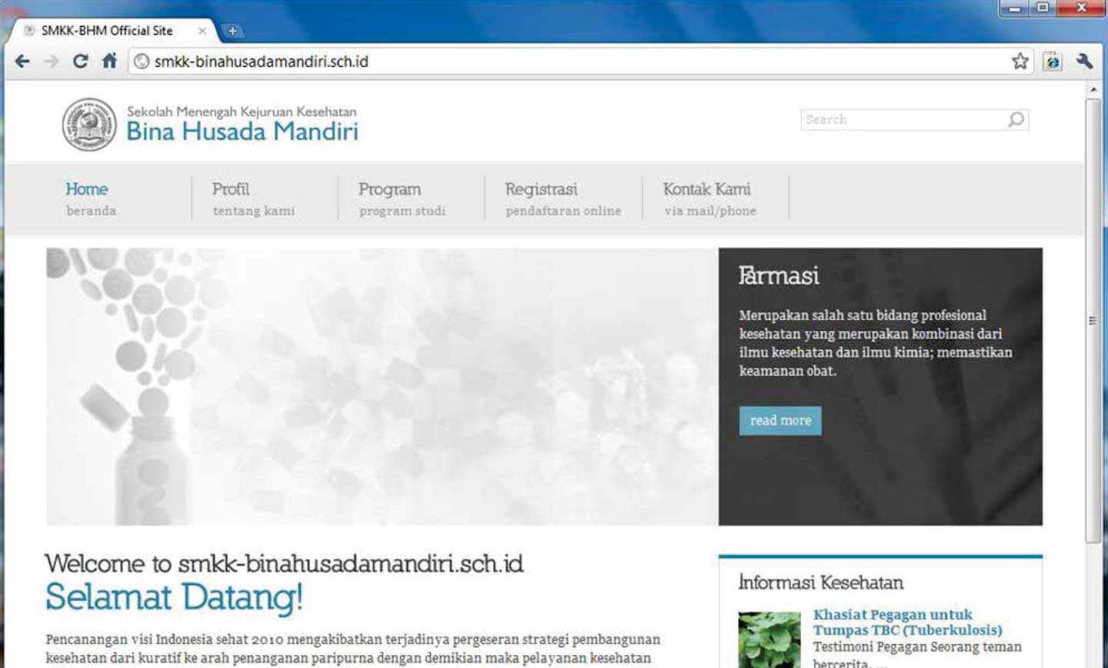
Task: Open the wrench settings menu
Action: point(1085,62)
